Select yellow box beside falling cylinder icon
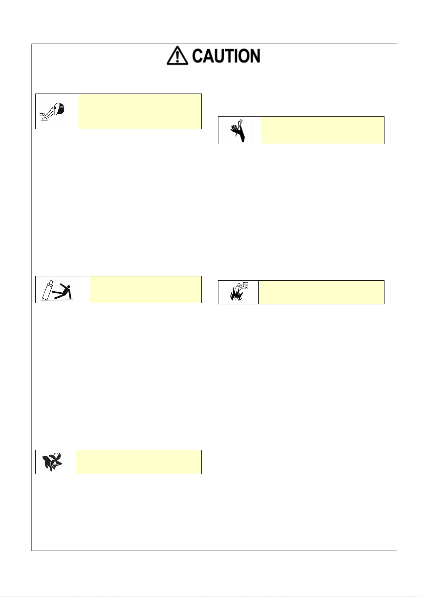The width and height of the screenshot is (422, 597). click(145, 289)
